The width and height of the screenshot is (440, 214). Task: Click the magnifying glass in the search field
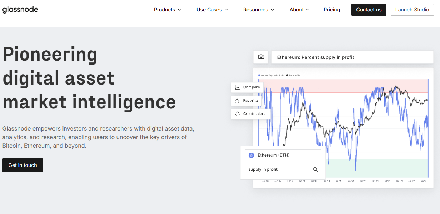[315, 169]
